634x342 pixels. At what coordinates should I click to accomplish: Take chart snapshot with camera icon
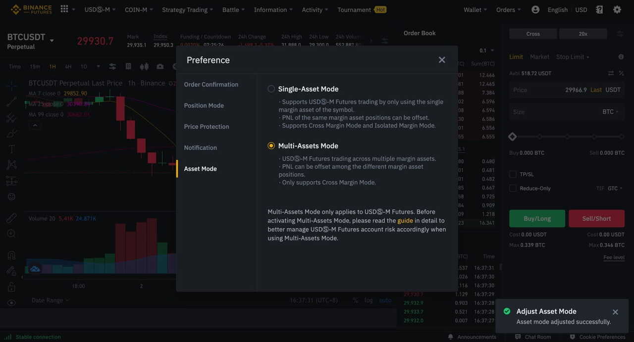pyautogui.click(x=160, y=66)
